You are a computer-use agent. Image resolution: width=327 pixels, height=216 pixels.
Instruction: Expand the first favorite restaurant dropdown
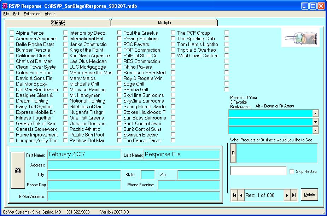pyautogui.click(x=315, y=113)
